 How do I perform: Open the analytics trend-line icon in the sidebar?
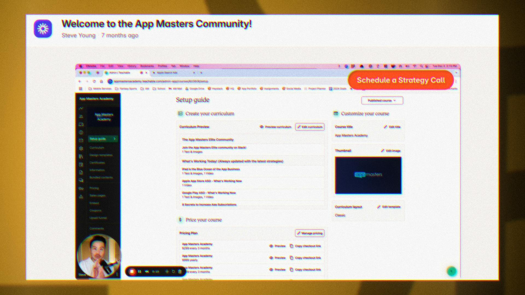tap(81, 108)
